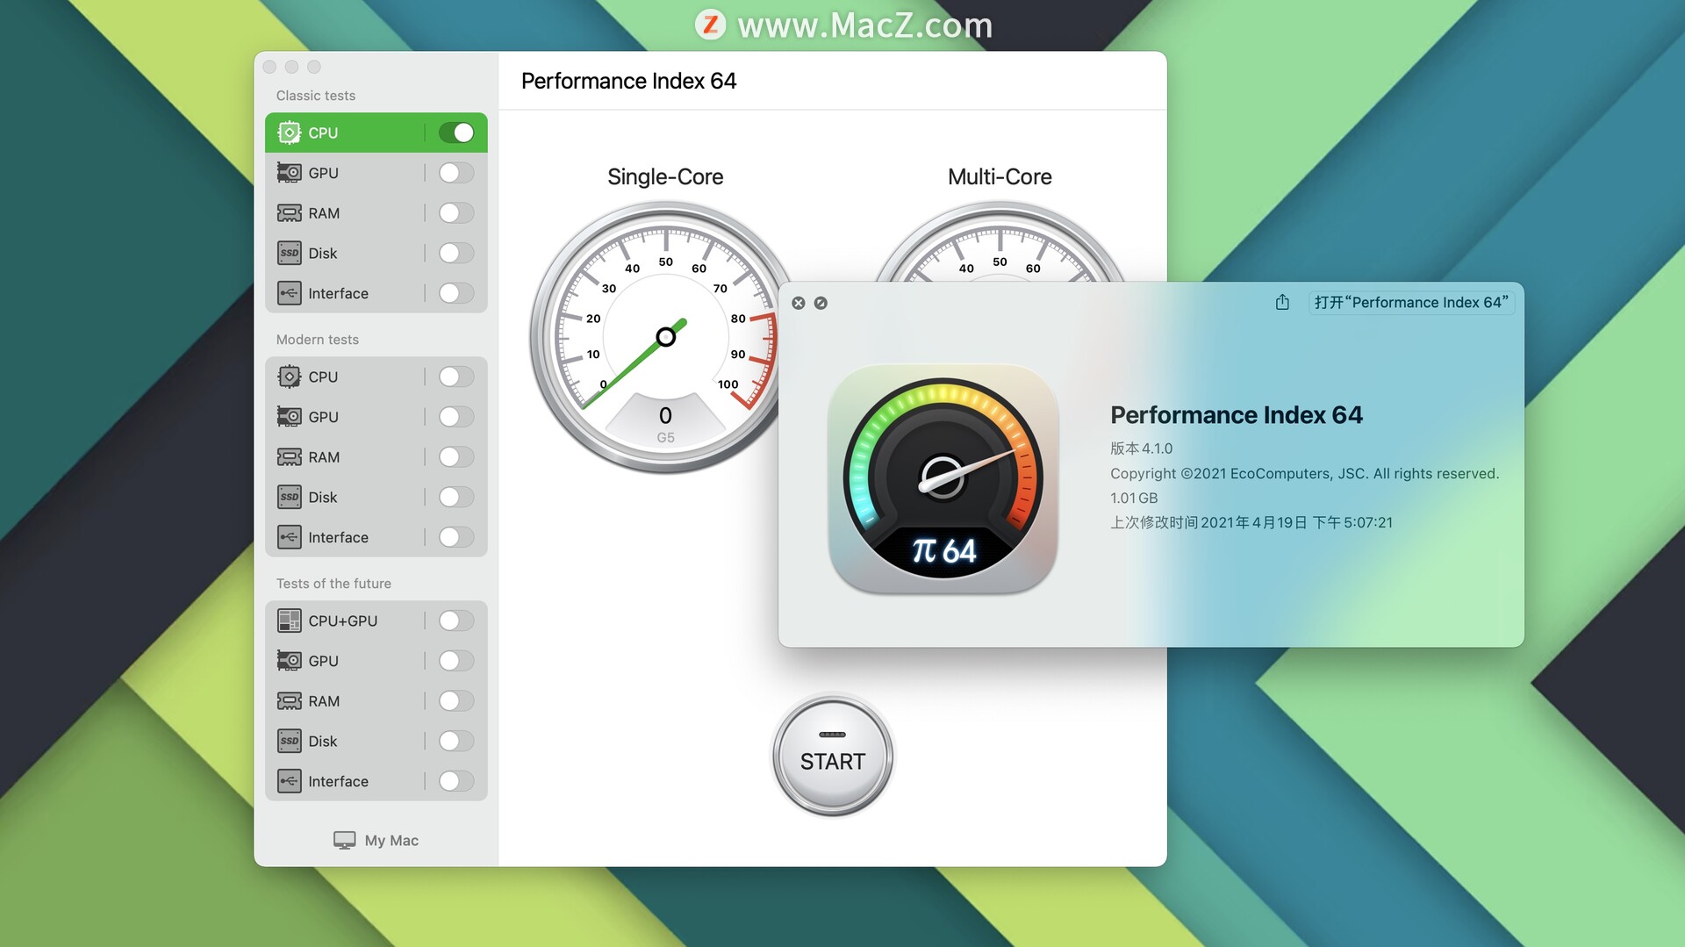This screenshot has width=1685, height=947.
Task: Click the 1.01 GB size in preview
Action: [x=1134, y=498]
